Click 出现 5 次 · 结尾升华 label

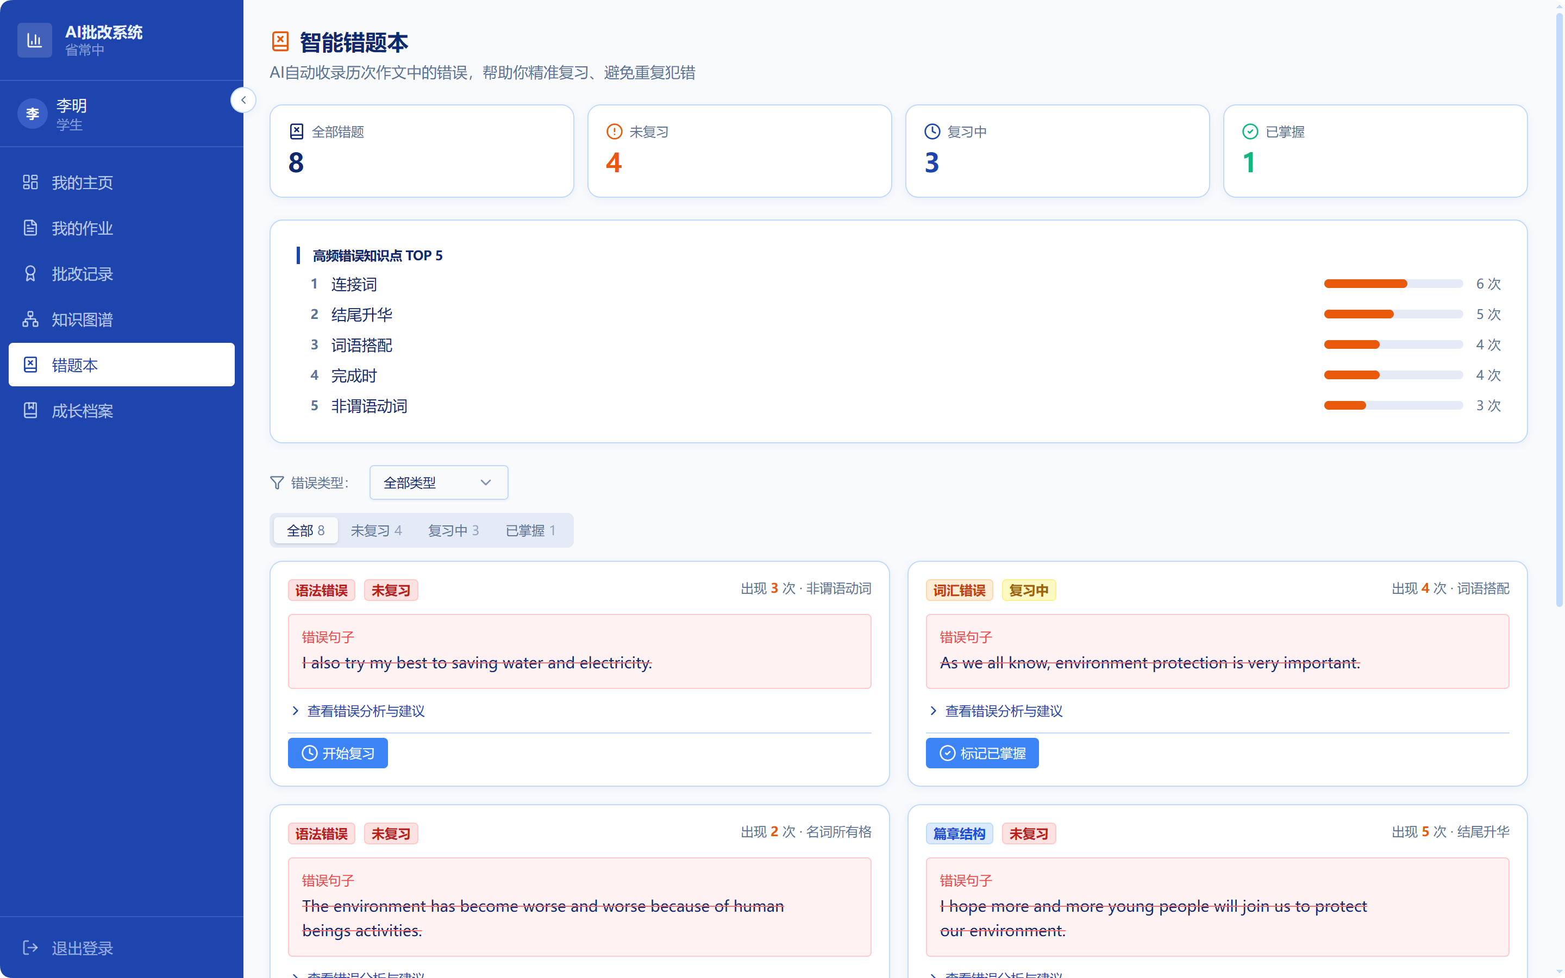click(1450, 832)
